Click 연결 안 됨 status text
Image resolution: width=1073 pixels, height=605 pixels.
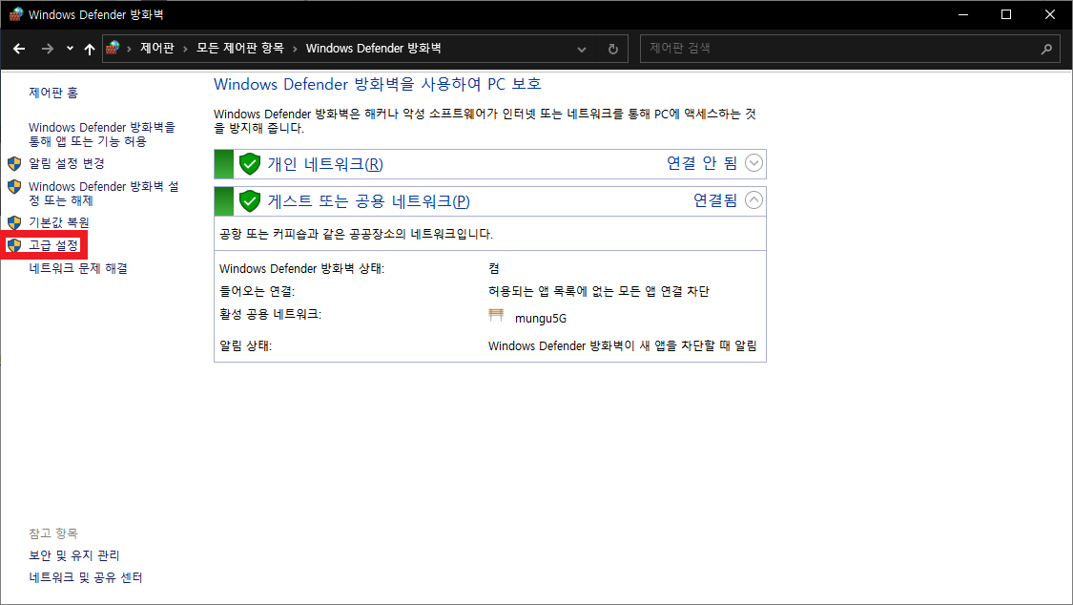(701, 163)
